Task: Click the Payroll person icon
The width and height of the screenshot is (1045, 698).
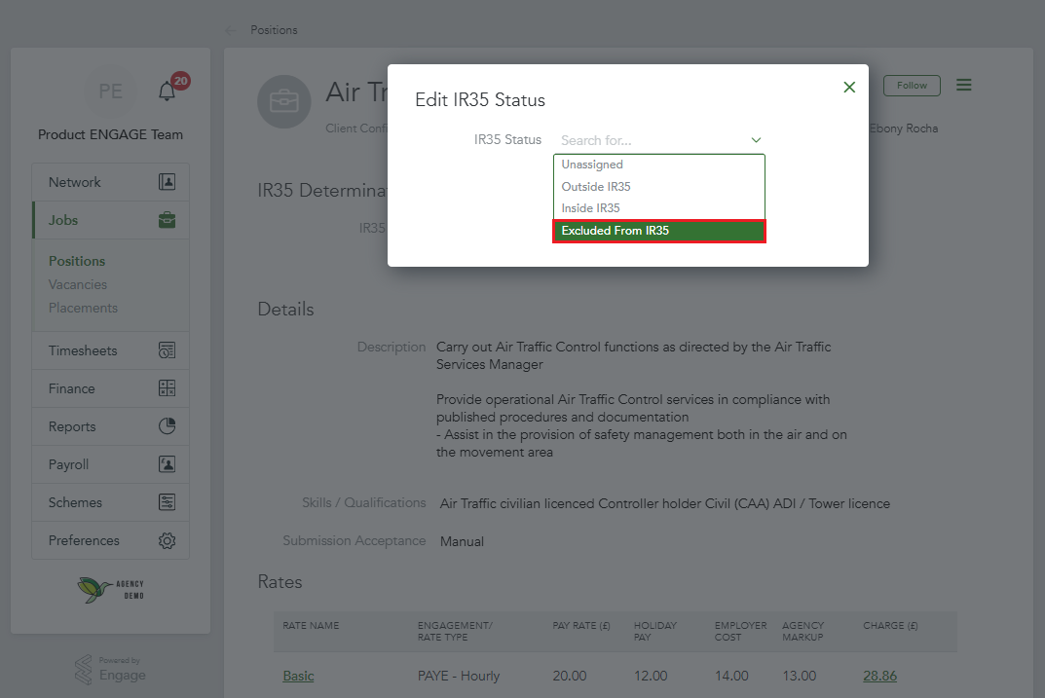Action: (167, 464)
